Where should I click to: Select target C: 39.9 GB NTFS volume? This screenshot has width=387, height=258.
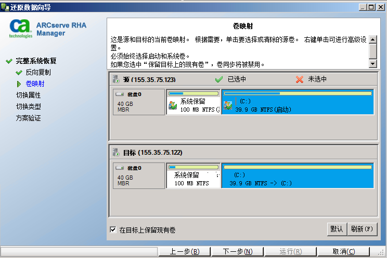[x=298, y=175]
